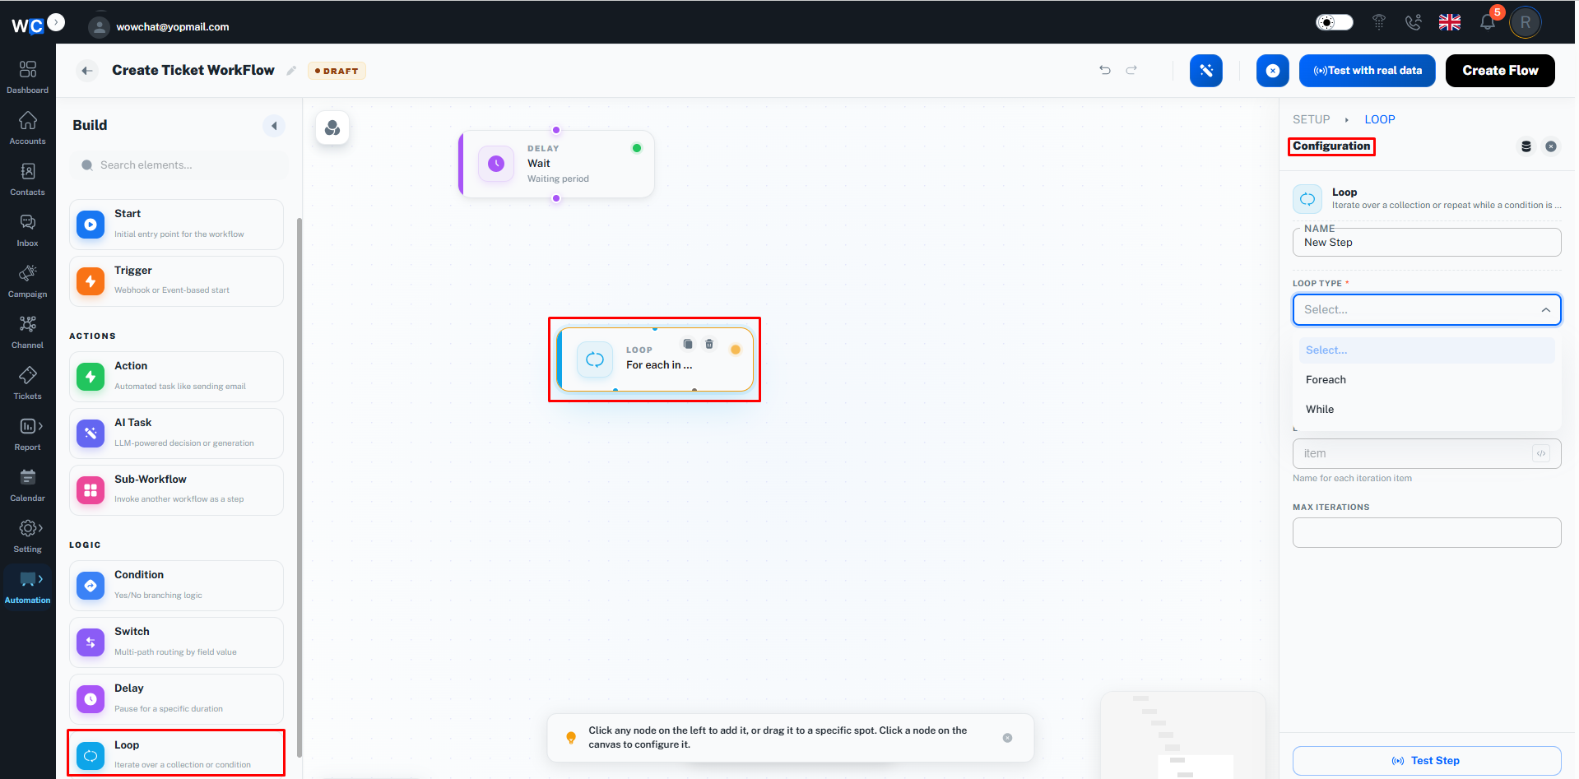Open the Inbox

(x=27, y=230)
